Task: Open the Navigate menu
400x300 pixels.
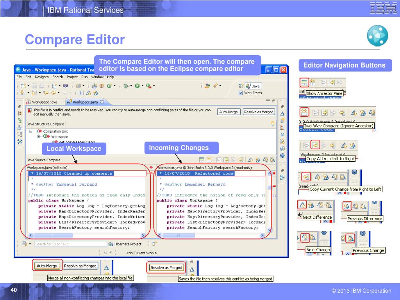Action: 42,77
